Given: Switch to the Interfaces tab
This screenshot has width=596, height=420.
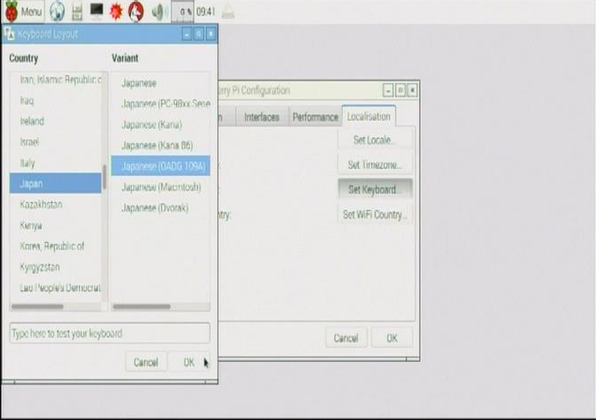Looking at the screenshot, I should 262,117.
